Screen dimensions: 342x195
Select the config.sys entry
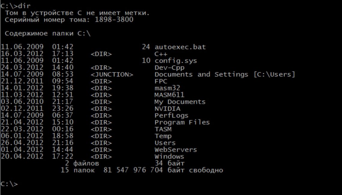[176, 61]
